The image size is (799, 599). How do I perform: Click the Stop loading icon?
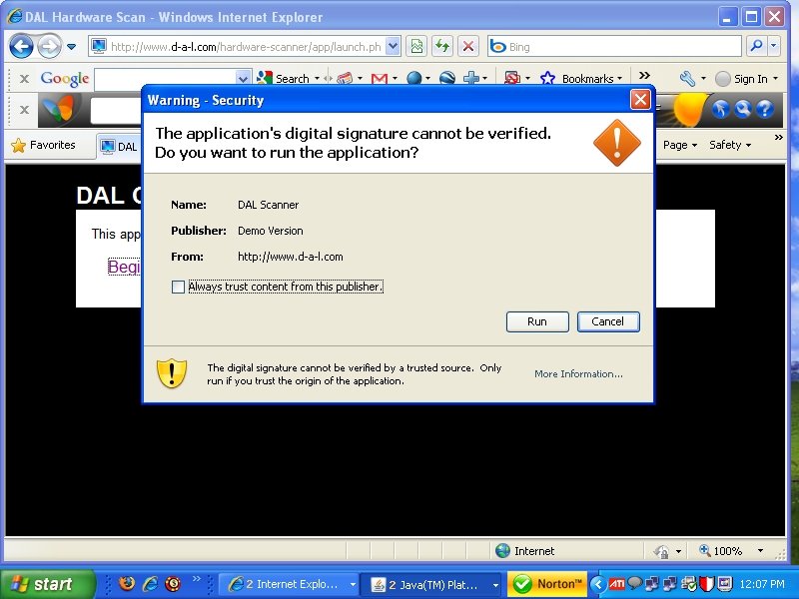point(467,47)
